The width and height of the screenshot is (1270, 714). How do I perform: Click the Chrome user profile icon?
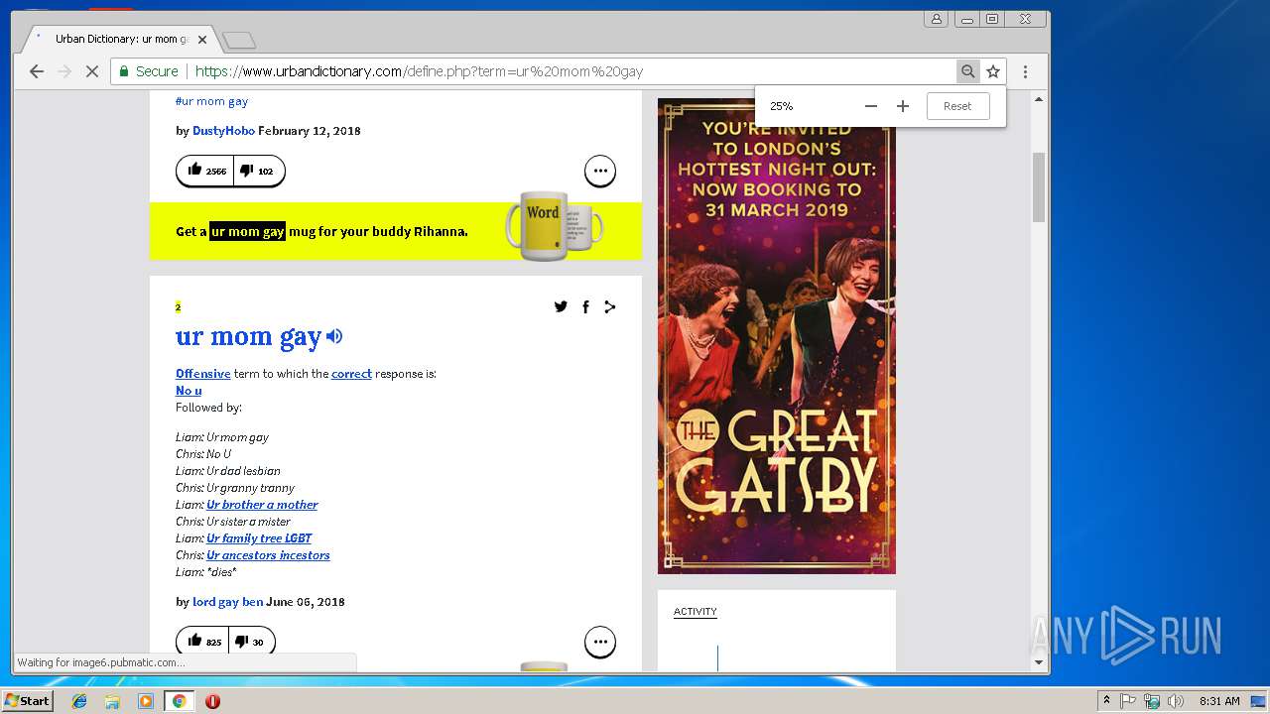[x=936, y=19]
